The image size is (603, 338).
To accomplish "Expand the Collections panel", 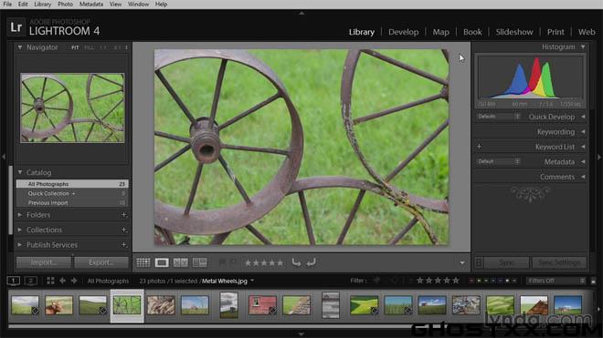I will tap(19, 230).
